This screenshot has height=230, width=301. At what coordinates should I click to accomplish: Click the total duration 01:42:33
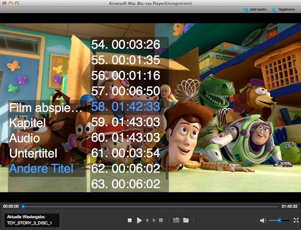point(289,206)
